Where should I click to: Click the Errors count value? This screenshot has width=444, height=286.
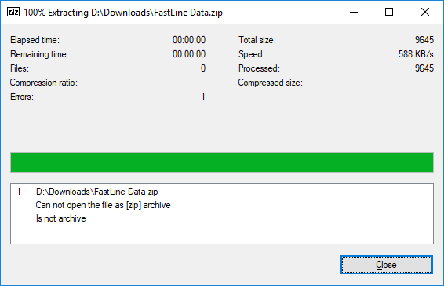click(203, 97)
